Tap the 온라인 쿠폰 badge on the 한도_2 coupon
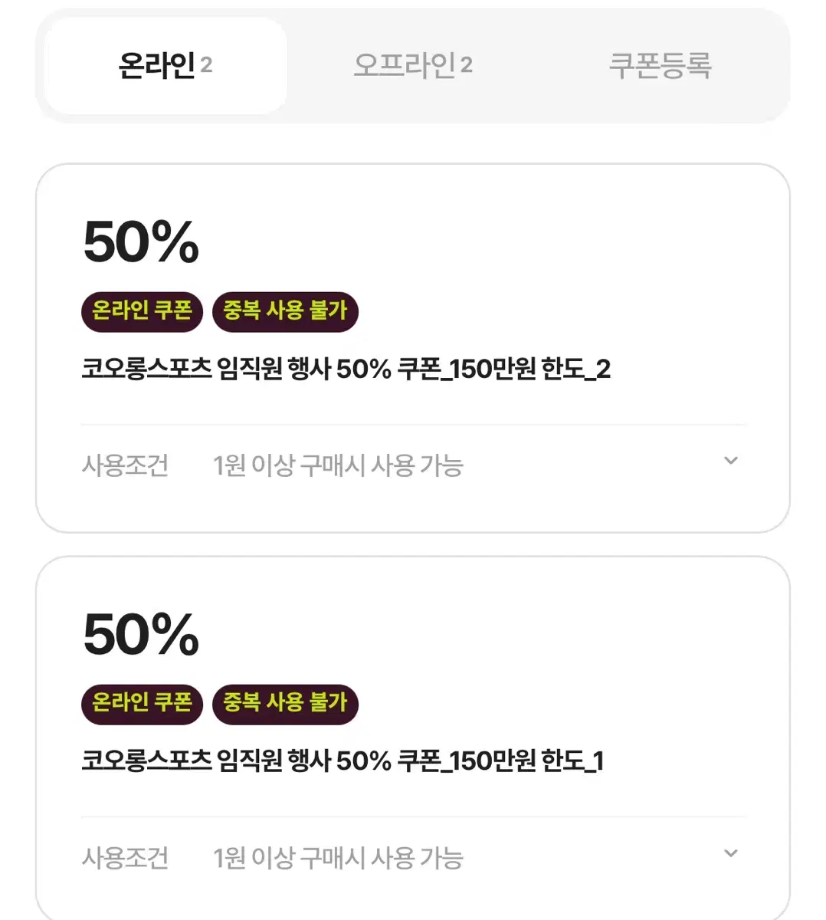Image resolution: width=826 pixels, height=920 pixels. click(x=142, y=311)
